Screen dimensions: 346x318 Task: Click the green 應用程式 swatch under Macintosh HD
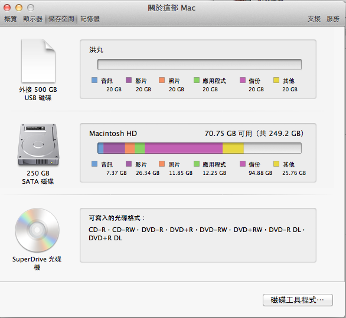[x=197, y=164]
